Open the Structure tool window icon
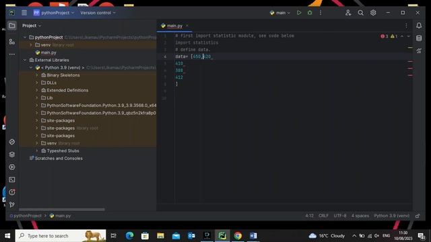This screenshot has height=242, width=431. [12, 42]
